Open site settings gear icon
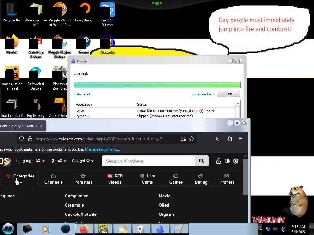 236,161
